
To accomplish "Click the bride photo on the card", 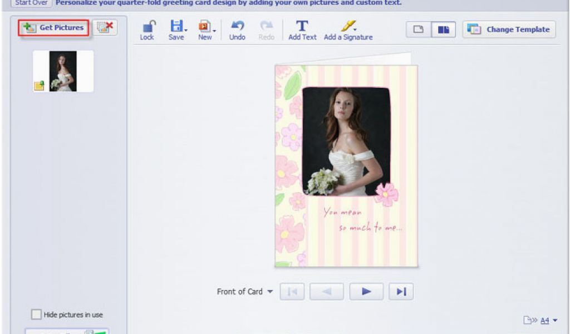I will click(346, 141).
